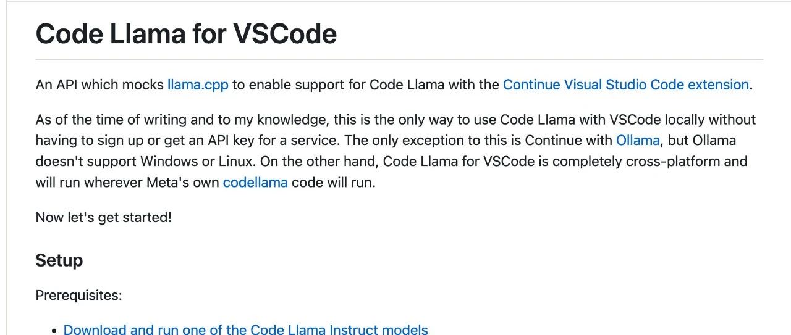Screen dimensions: 791x335
Task: Click the "An API which mocks" text
Action: [x=99, y=85]
